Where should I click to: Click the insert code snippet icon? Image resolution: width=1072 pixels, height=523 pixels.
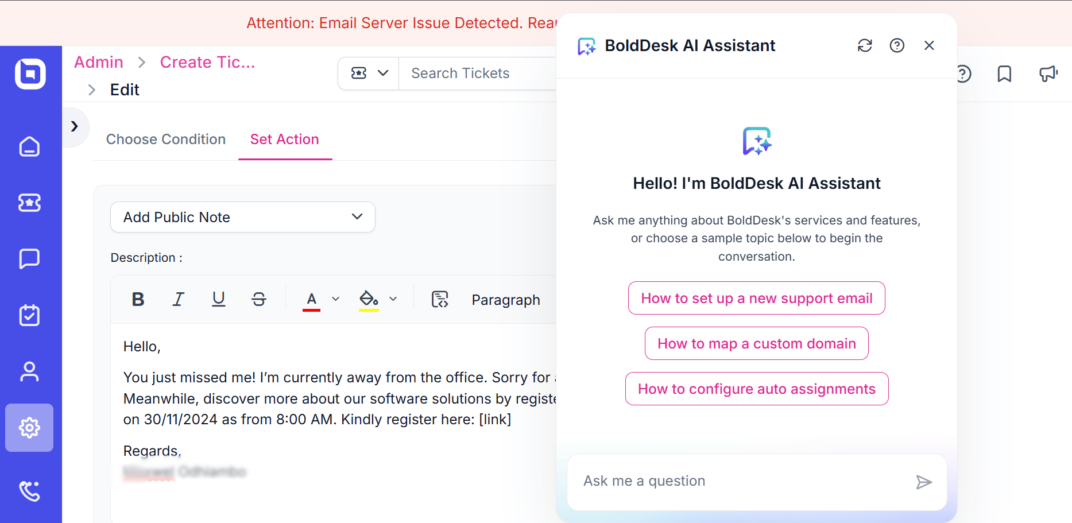point(440,299)
